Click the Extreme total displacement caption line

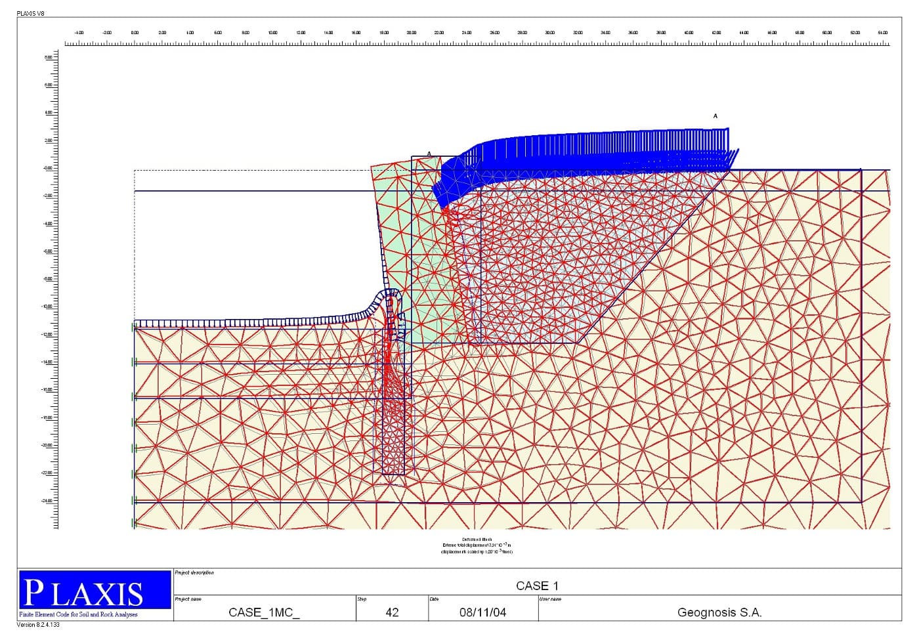[477, 545]
